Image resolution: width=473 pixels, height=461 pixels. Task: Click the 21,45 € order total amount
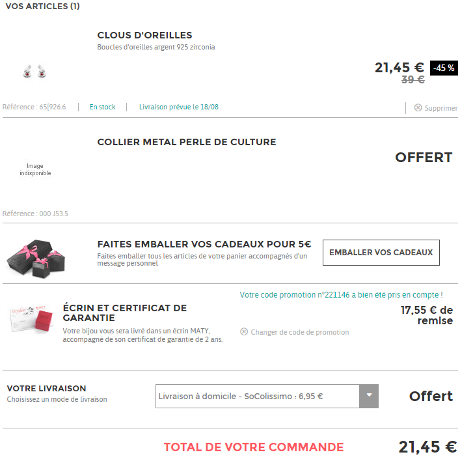point(427,447)
